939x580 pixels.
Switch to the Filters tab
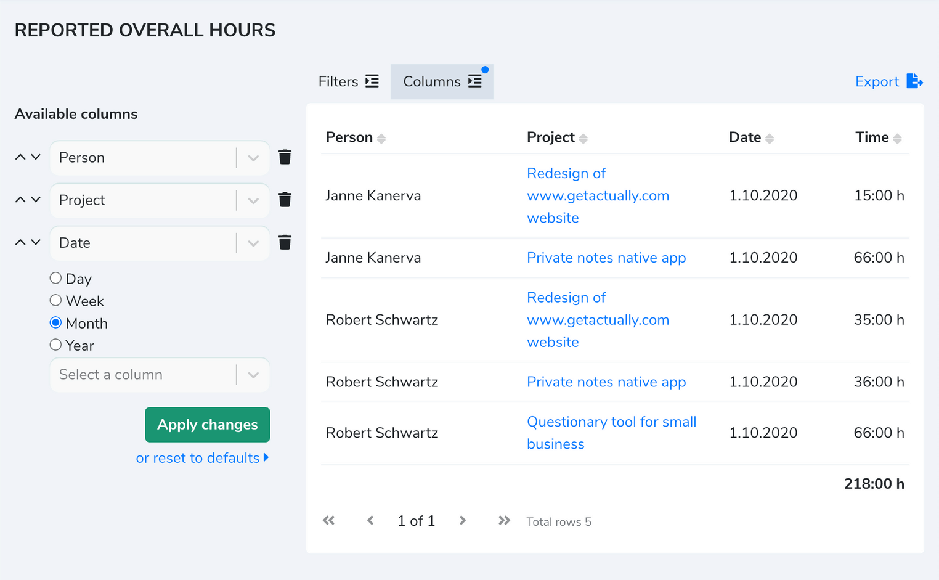pos(348,81)
